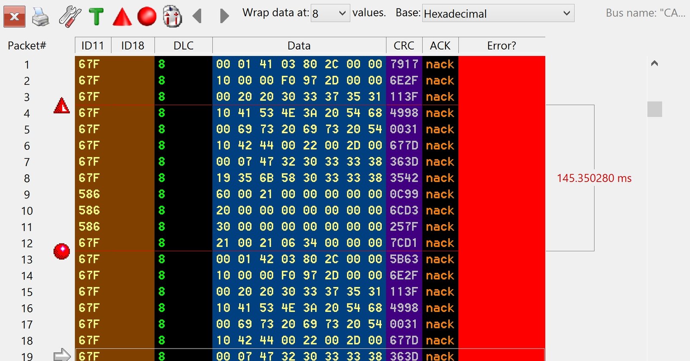Viewport: 690px width, 361px height.
Task: Click error cell of packet 5
Action: coord(502,129)
